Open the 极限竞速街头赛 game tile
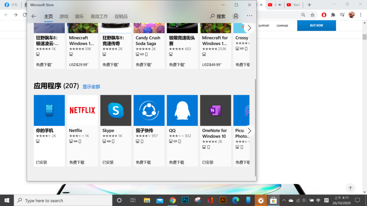367x206 pixels. pyautogui.click(x=182, y=46)
